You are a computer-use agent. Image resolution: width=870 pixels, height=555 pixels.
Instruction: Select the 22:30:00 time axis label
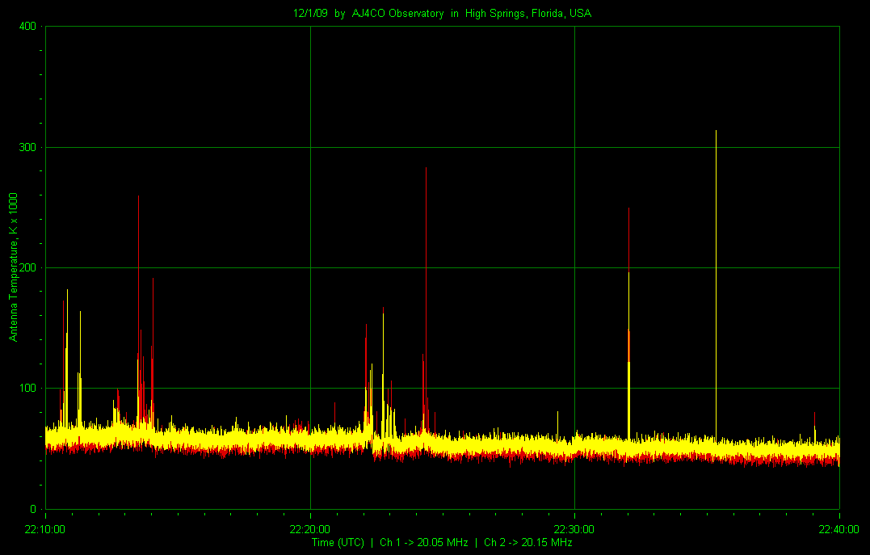(574, 529)
